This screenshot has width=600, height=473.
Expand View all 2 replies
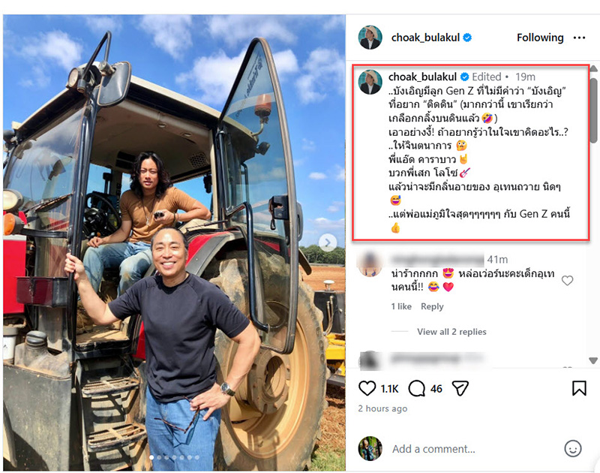pos(451,332)
